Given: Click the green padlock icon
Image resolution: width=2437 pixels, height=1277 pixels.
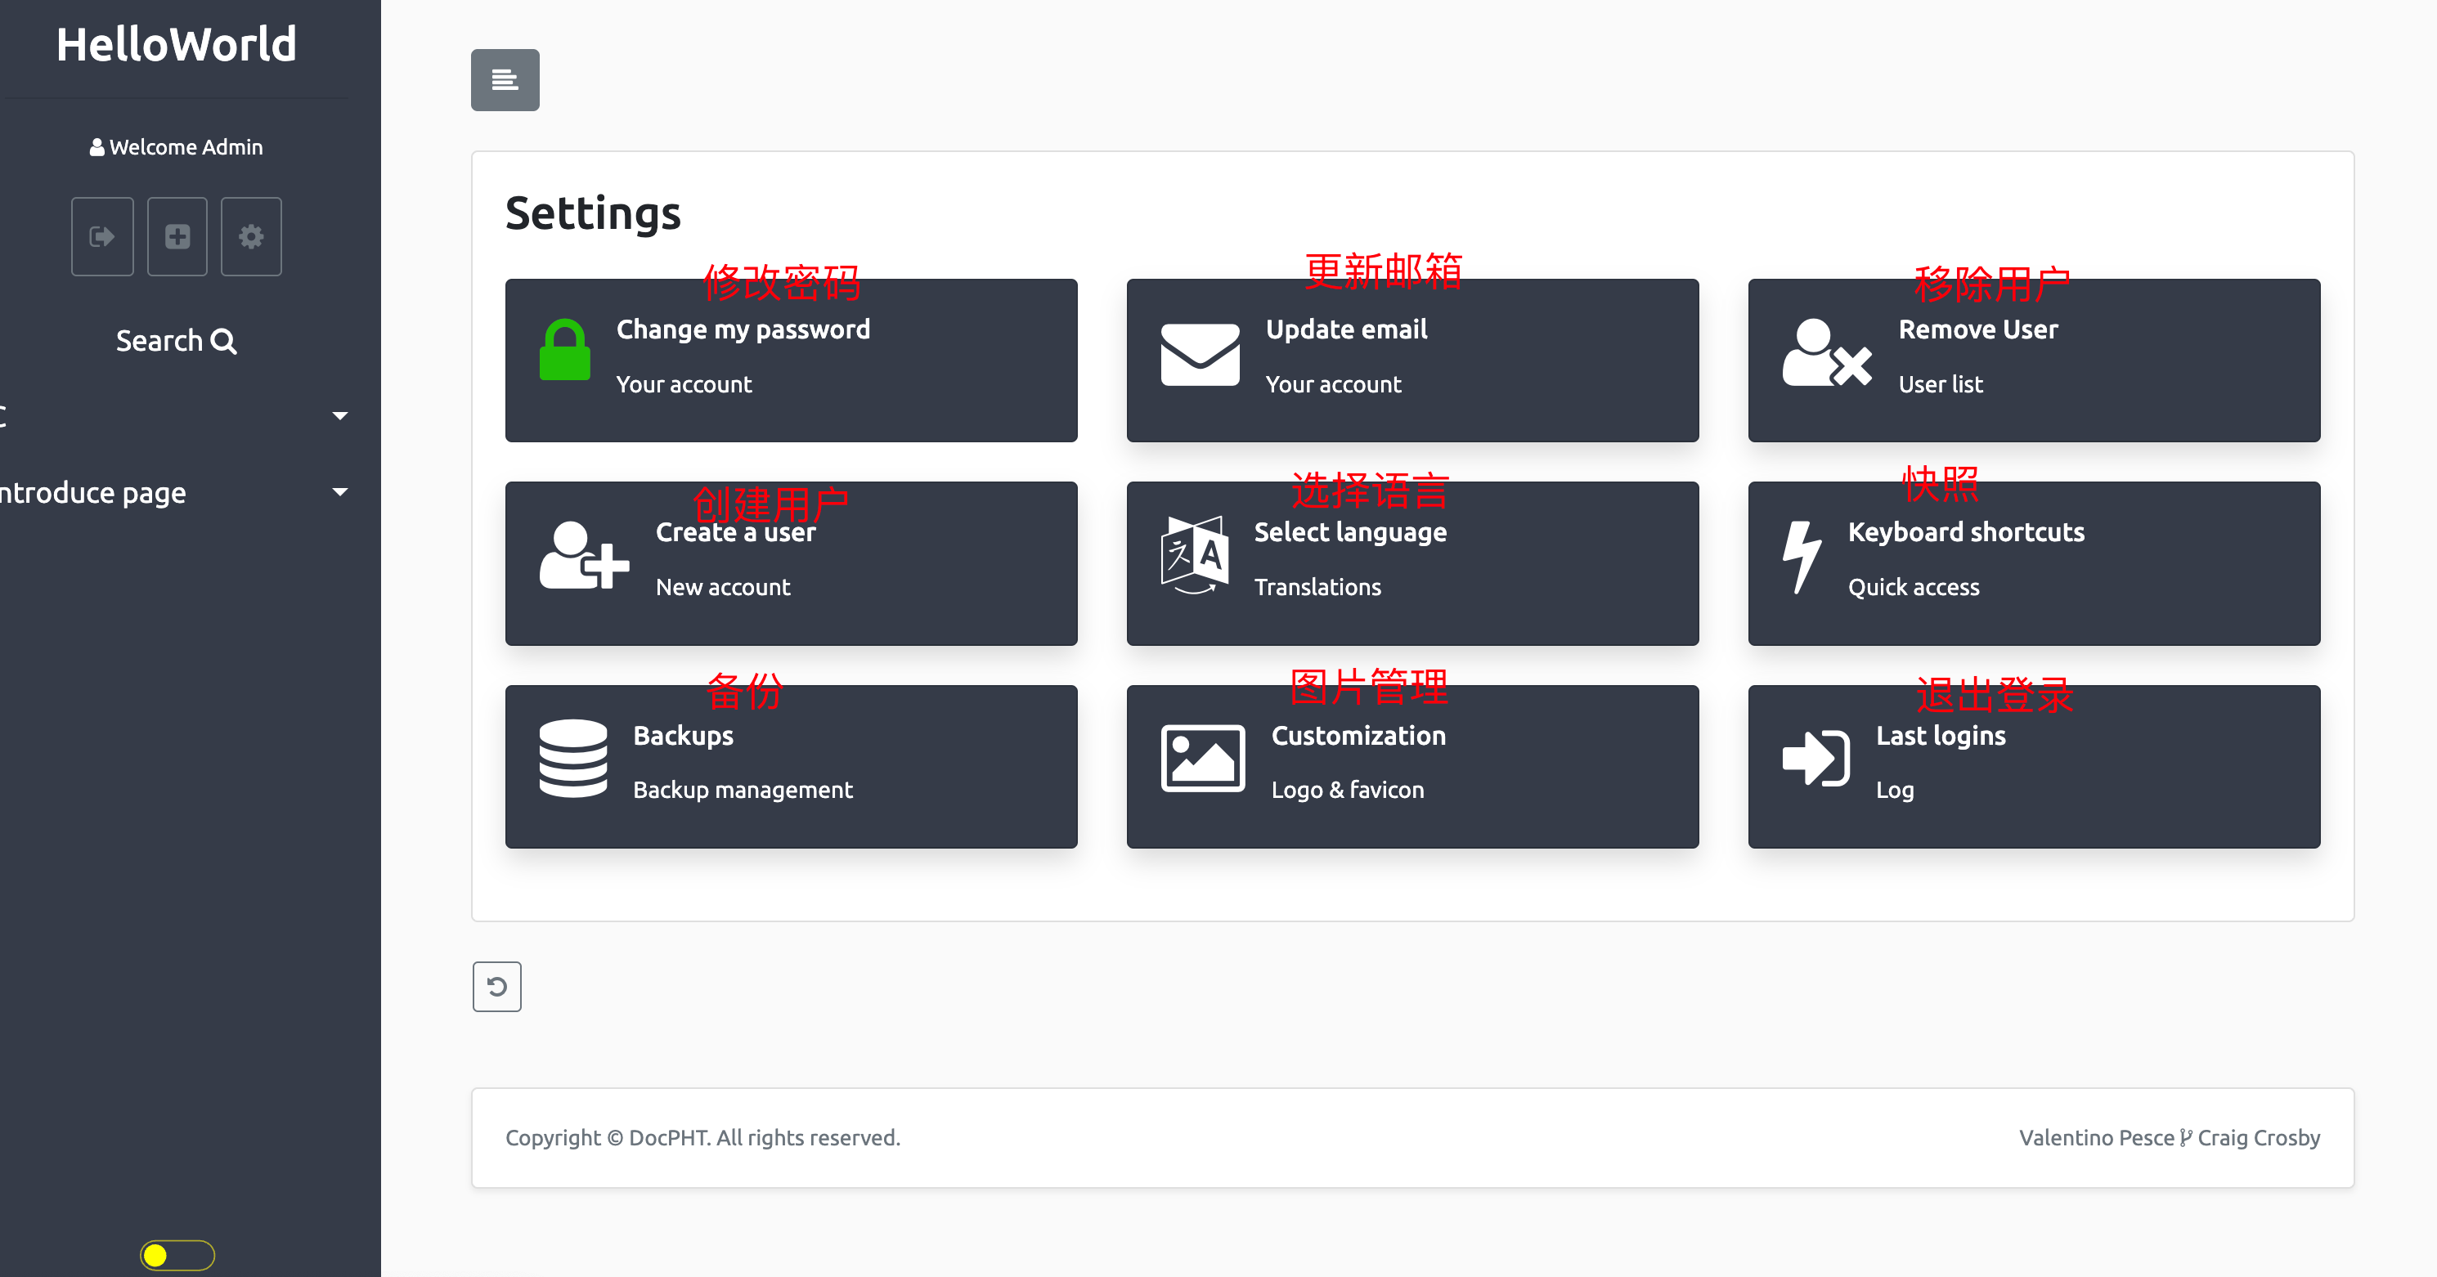Looking at the screenshot, I should [565, 350].
